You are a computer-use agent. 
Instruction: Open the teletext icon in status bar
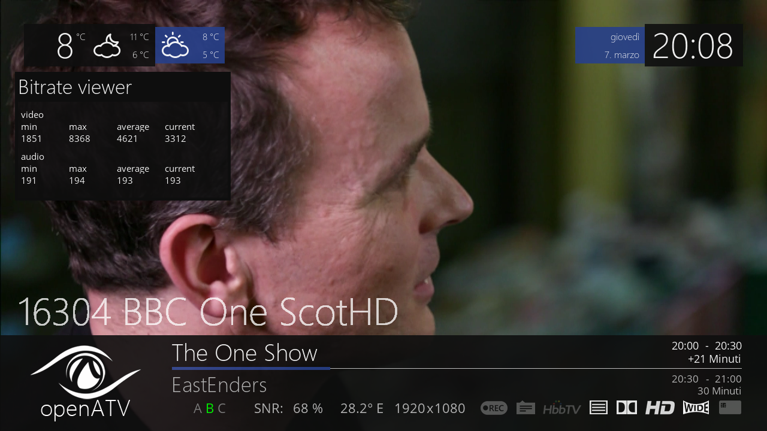tap(599, 408)
